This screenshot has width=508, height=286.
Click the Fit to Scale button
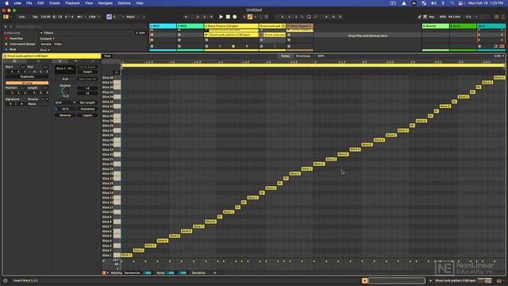click(87, 67)
